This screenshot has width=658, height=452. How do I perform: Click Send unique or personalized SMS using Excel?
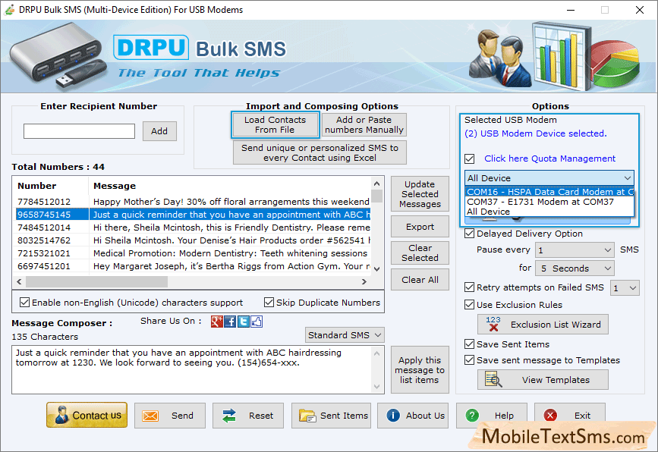[320, 152]
